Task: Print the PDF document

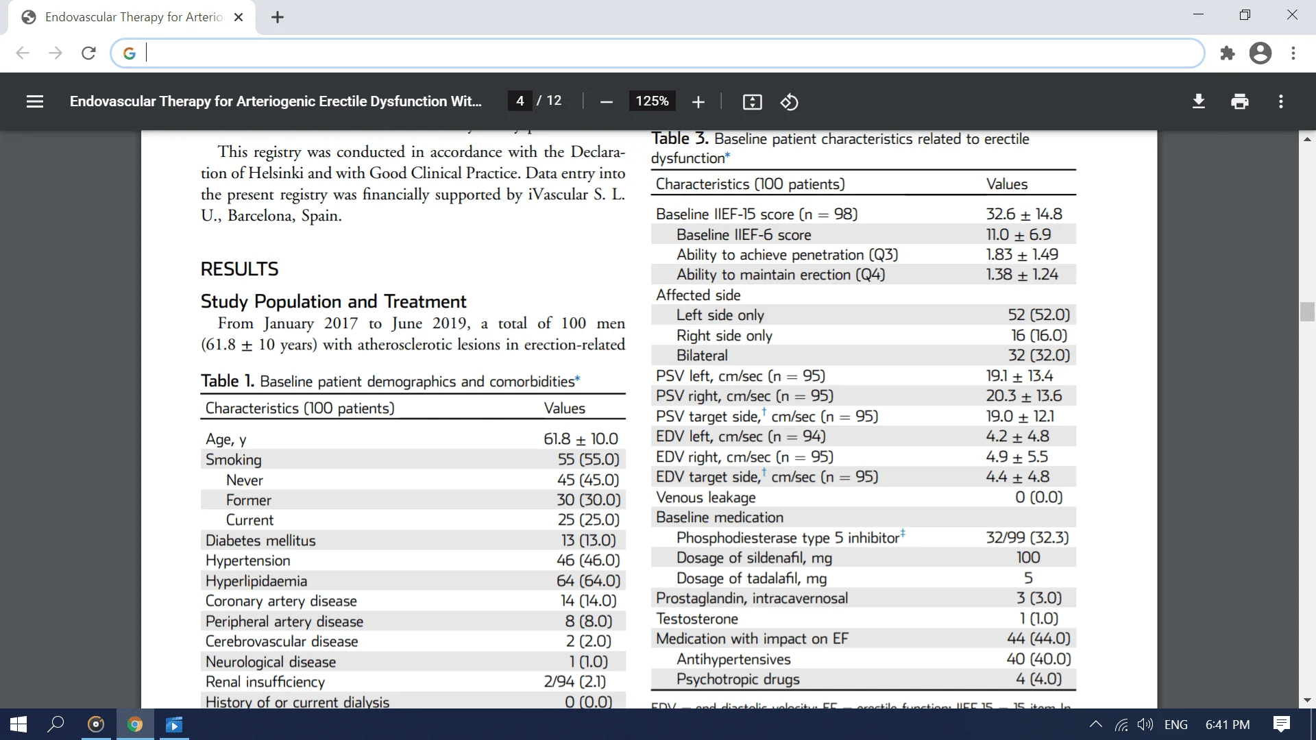Action: point(1239,101)
